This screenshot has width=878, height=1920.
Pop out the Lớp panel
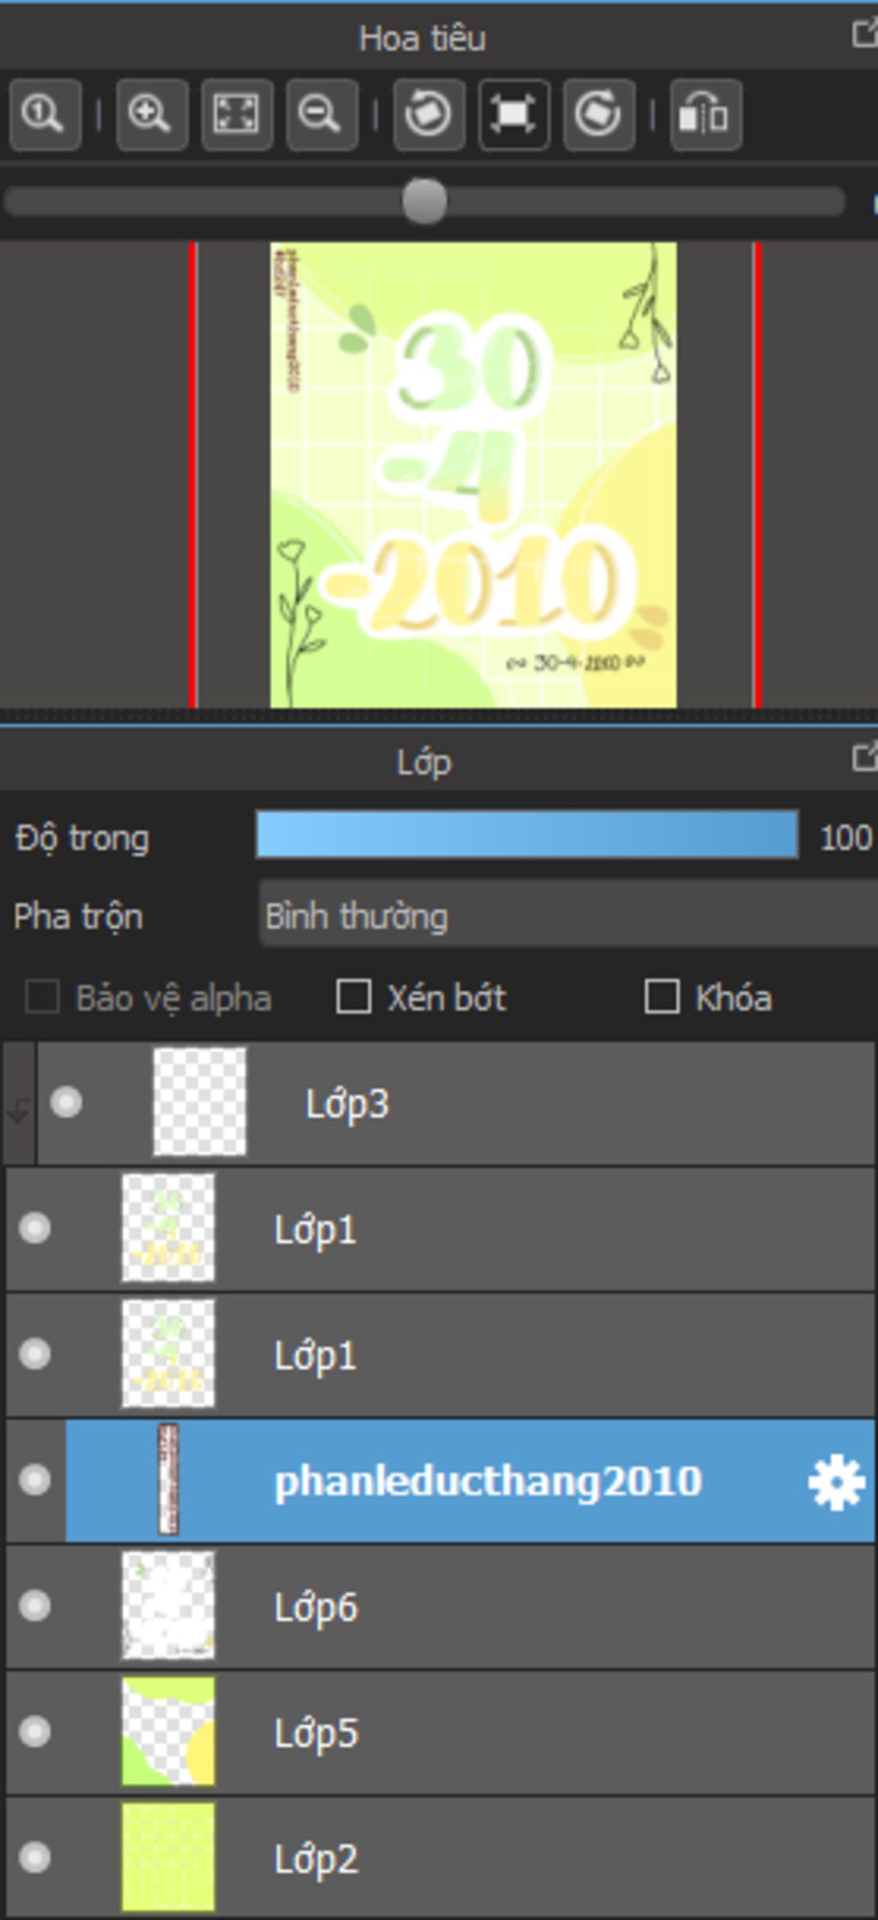864,757
